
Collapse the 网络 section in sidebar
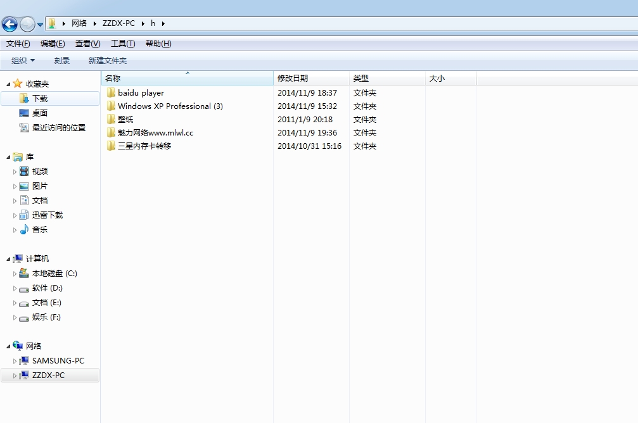8,346
